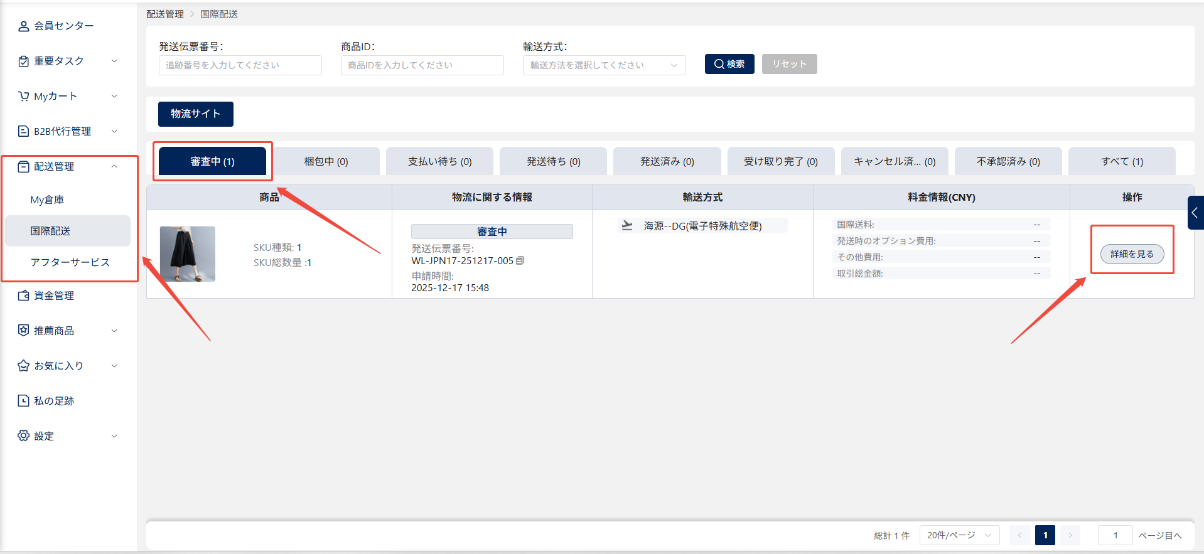Select the 審査中 (1) tab

tap(213, 161)
